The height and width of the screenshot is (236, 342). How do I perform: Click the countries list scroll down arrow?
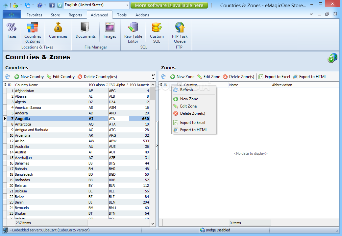coord(153,224)
